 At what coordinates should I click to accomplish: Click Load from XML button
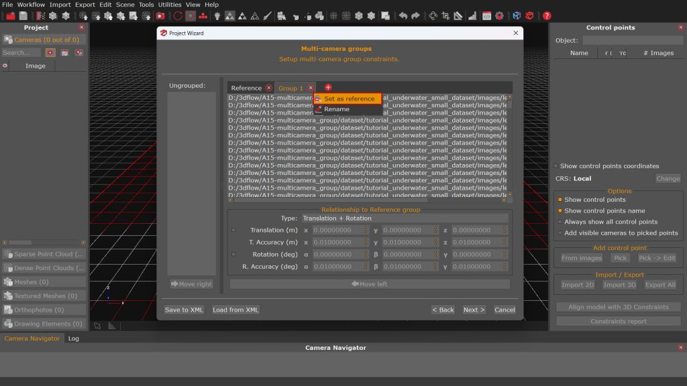click(x=235, y=310)
